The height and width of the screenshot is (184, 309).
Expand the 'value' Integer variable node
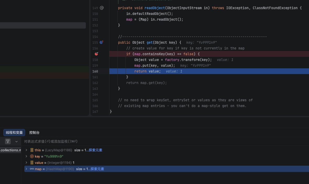(x=26, y=163)
